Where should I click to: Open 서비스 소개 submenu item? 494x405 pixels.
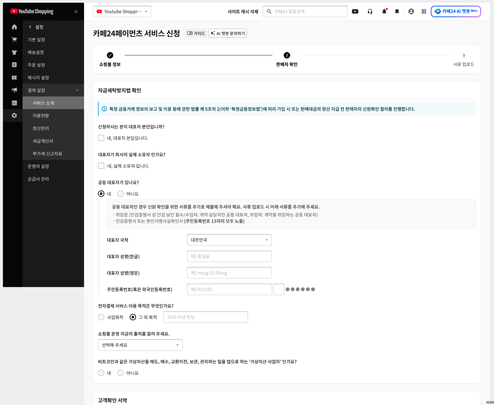tap(53, 103)
